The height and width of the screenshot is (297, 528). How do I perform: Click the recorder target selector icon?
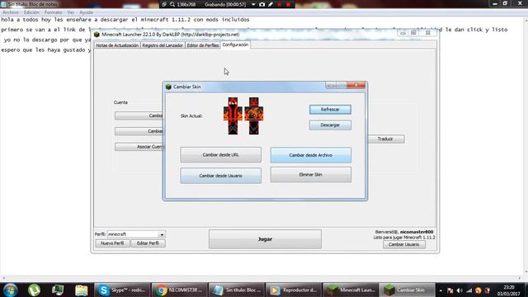pyautogui.click(x=164, y=4)
